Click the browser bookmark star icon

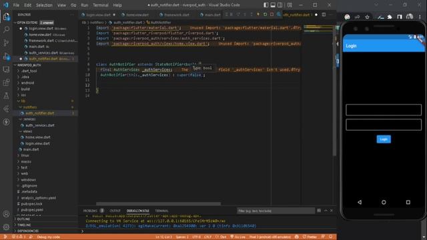pyautogui.click(x=368, y=17)
